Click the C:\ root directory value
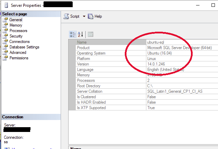Image resolution: width=218 pixels, height=149 pixels. 150,86
